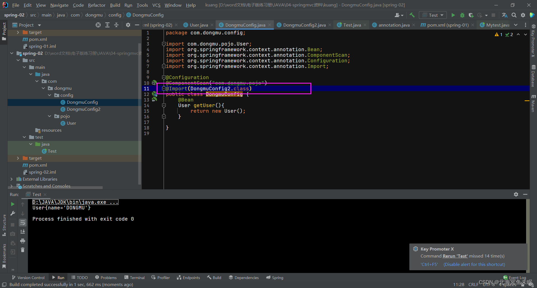The width and height of the screenshot is (537, 288).
Task: Open Maven side panel
Action: click(533, 103)
